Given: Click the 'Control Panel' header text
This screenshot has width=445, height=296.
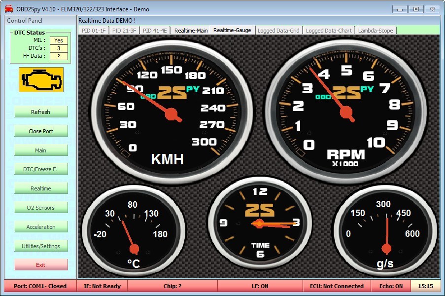Looking at the screenshot, I should [25, 20].
